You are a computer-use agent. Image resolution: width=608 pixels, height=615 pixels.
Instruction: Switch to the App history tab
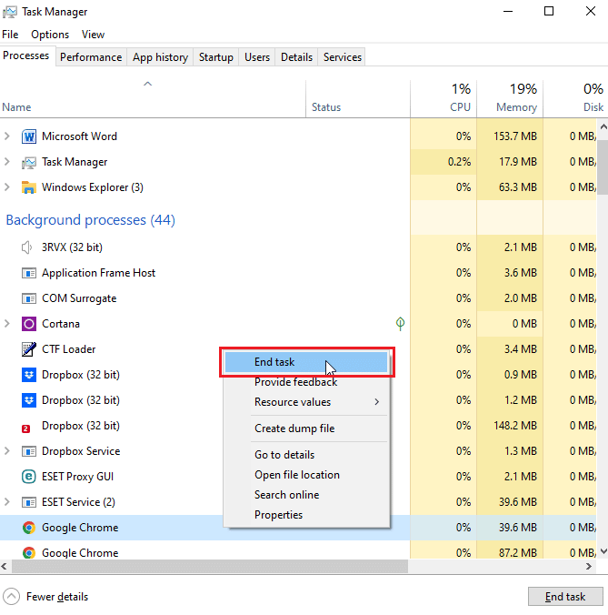160,57
